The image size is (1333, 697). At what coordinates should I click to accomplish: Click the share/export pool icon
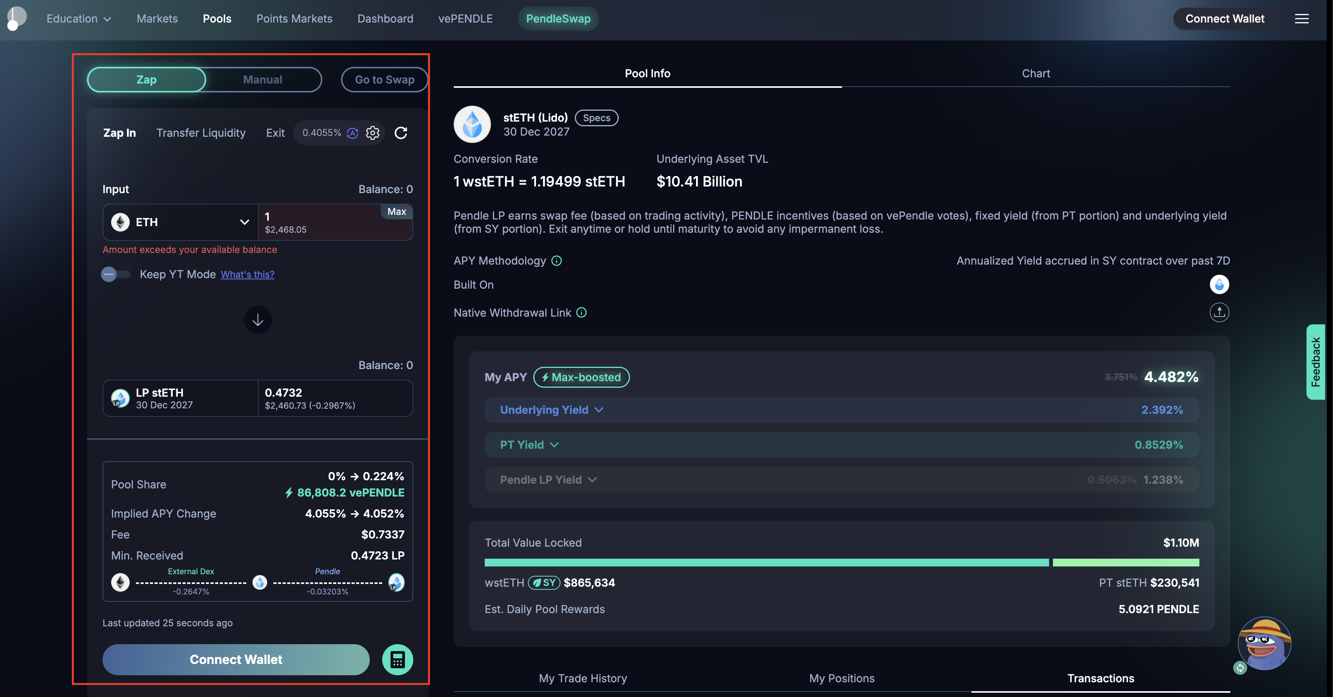coord(1219,312)
